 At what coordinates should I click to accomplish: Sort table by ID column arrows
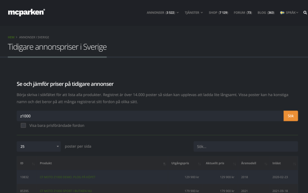(33, 164)
